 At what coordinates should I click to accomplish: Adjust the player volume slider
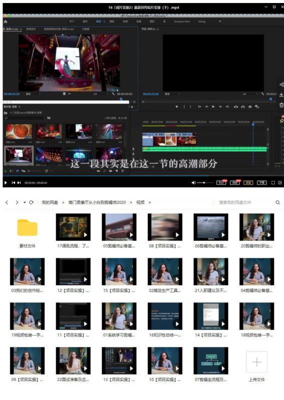click(205, 183)
